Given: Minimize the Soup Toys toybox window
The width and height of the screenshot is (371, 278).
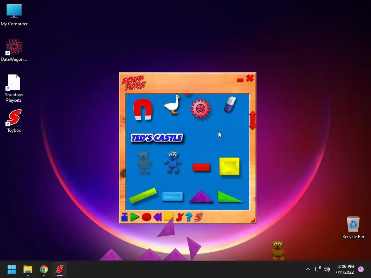Looking at the screenshot, I should click(240, 80).
